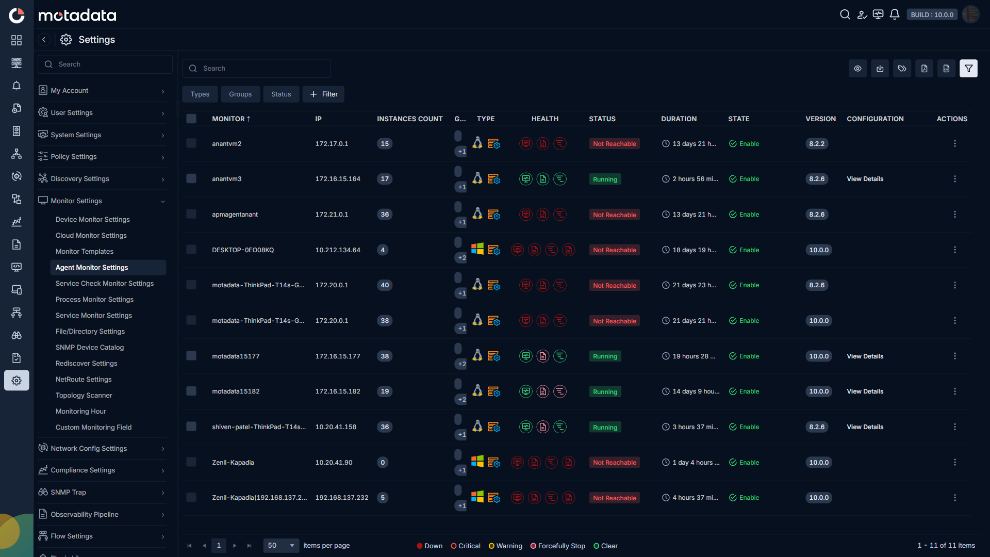Toggle the select-all header checkbox

click(x=191, y=119)
